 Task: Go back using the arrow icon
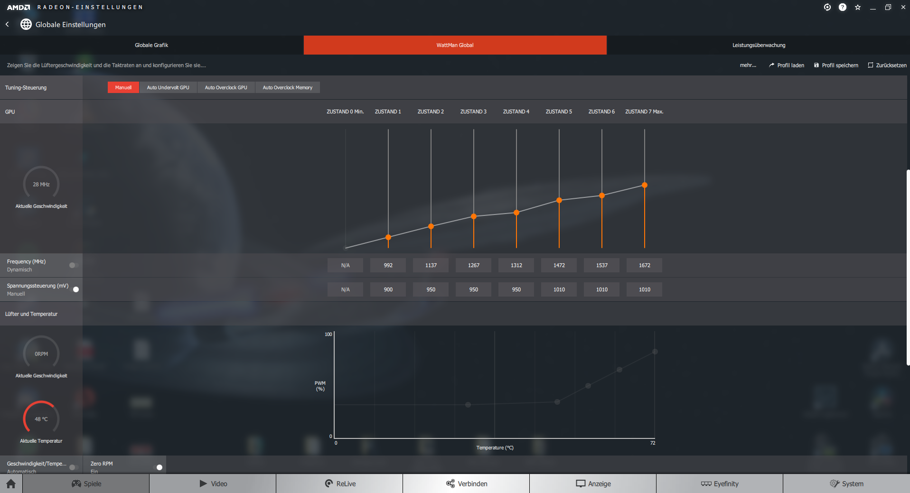(x=7, y=24)
